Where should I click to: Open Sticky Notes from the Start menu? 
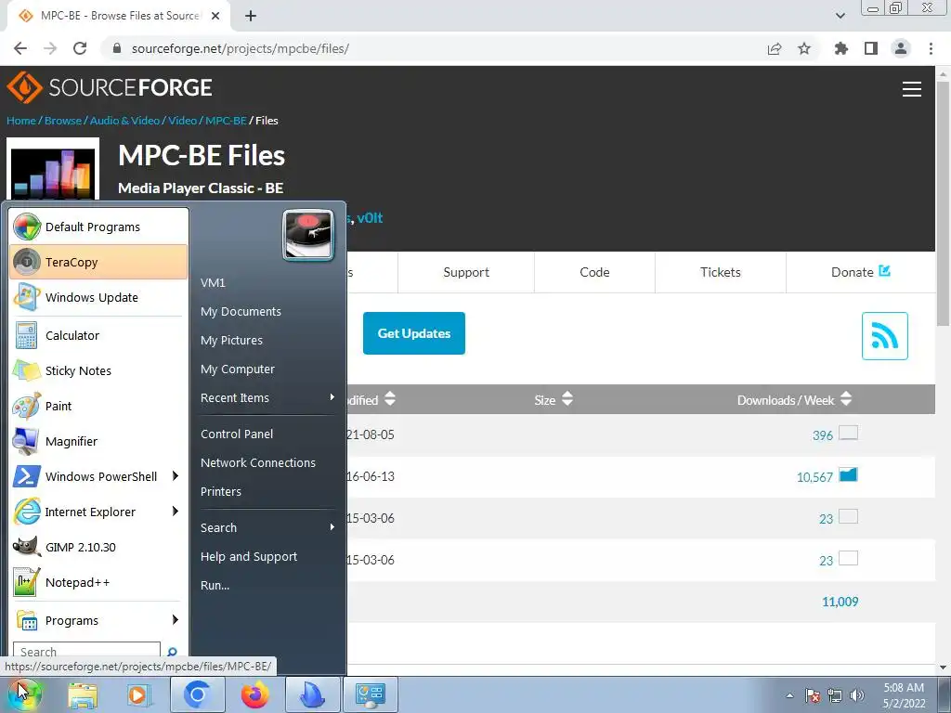coord(98,370)
